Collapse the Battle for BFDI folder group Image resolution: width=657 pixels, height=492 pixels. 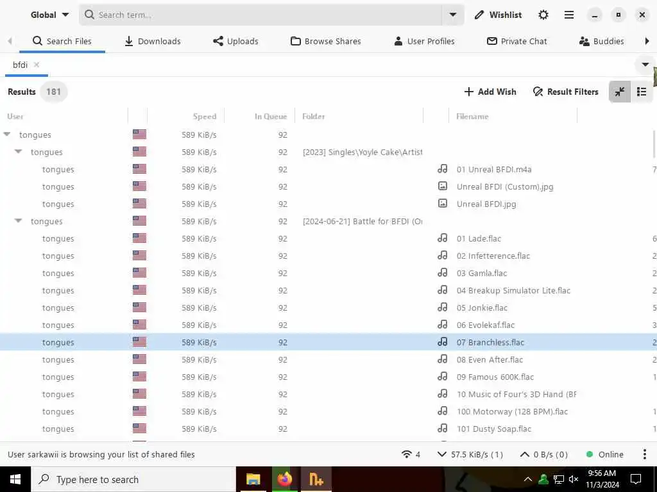(x=18, y=220)
